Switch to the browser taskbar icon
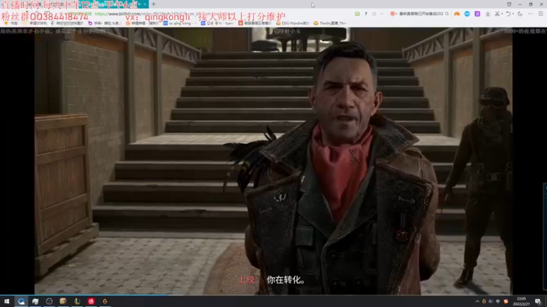 pos(21,301)
